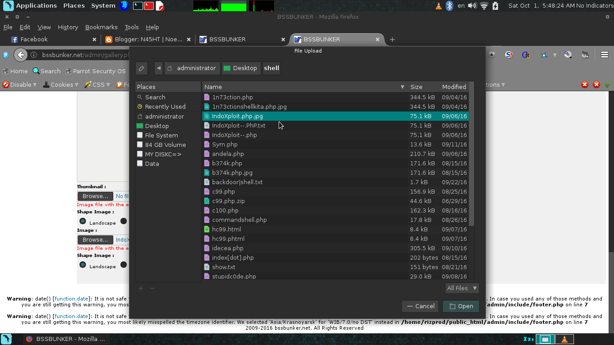Select Sym.php in the file list
The width and height of the screenshot is (614, 345).
click(x=225, y=144)
